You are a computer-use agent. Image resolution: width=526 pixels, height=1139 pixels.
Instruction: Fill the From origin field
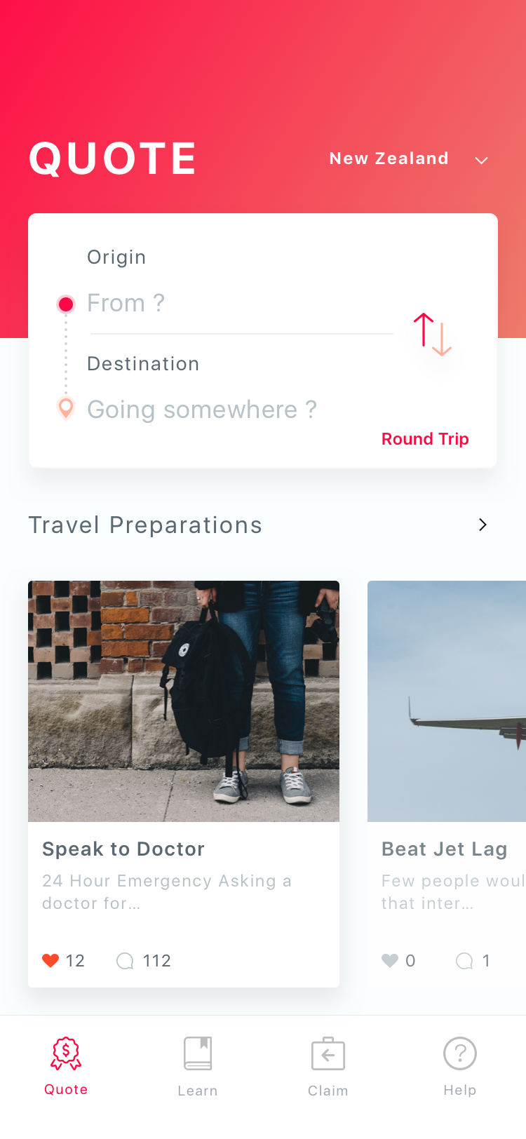[240, 303]
